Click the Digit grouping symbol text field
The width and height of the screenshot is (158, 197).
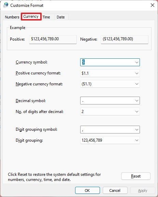(x=107, y=130)
